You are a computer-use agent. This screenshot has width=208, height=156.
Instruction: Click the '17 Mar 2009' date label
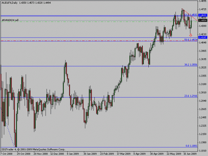click(x=123, y=154)
